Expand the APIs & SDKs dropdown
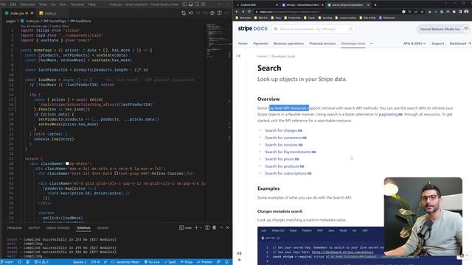472x265 pixels. pyautogui.click(x=414, y=43)
